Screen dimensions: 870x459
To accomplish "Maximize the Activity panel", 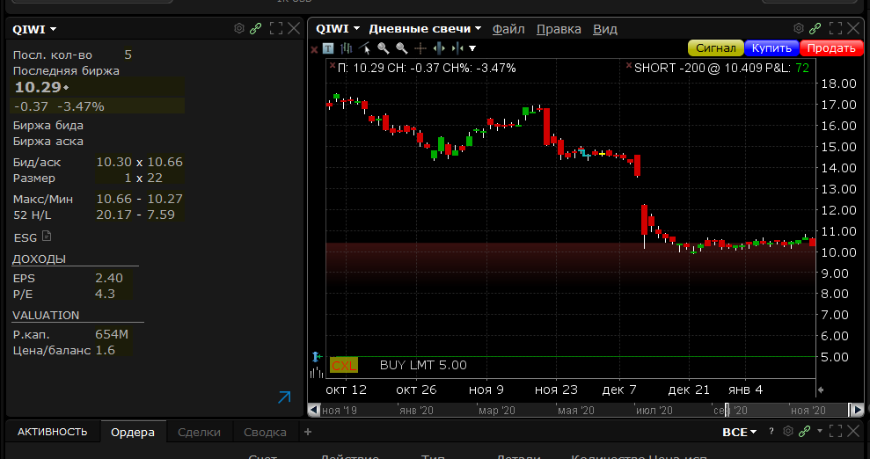I will click(x=836, y=431).
